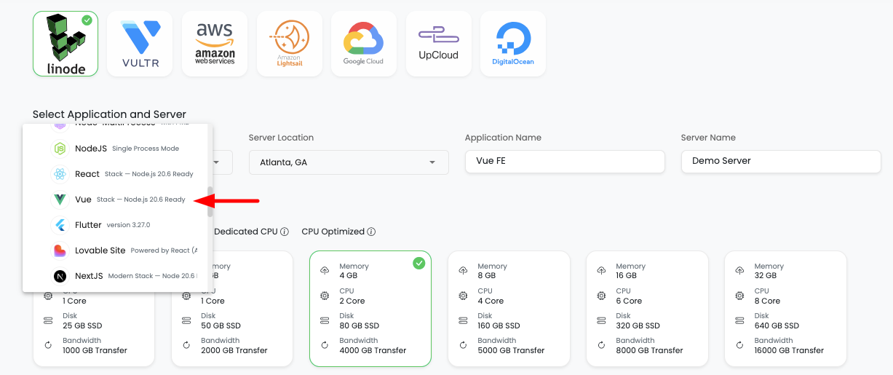The height and width of the screenshot is (375, 893).
Task: Click green checkmark on 4 GB plan
Action: pyautogui.click(x=419, y=264)
